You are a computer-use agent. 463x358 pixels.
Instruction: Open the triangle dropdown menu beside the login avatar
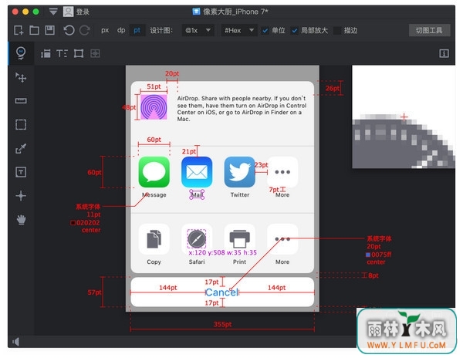tap(53, 12)
